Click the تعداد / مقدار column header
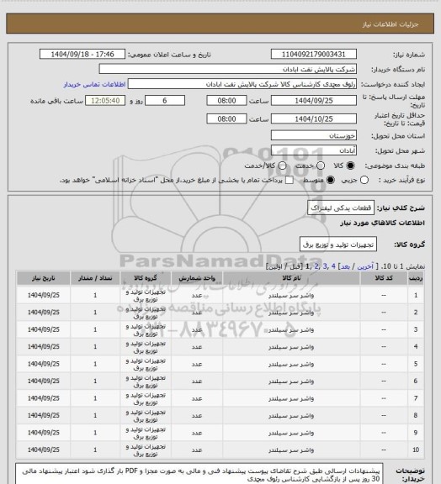 [x=95, y=278]
